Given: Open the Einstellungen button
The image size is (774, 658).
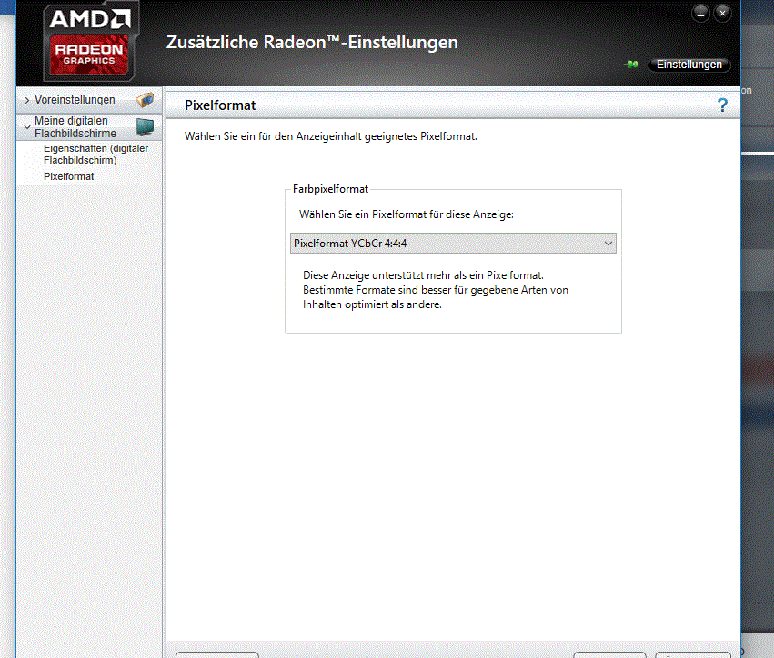Looking at the screenshot, I should [689, 65].
